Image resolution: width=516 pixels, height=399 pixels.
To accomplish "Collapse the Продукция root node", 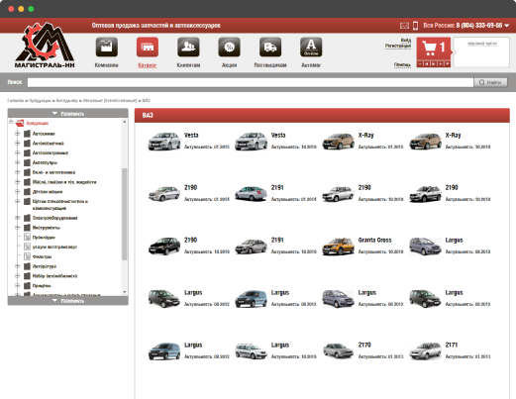I will pos(11,122).
